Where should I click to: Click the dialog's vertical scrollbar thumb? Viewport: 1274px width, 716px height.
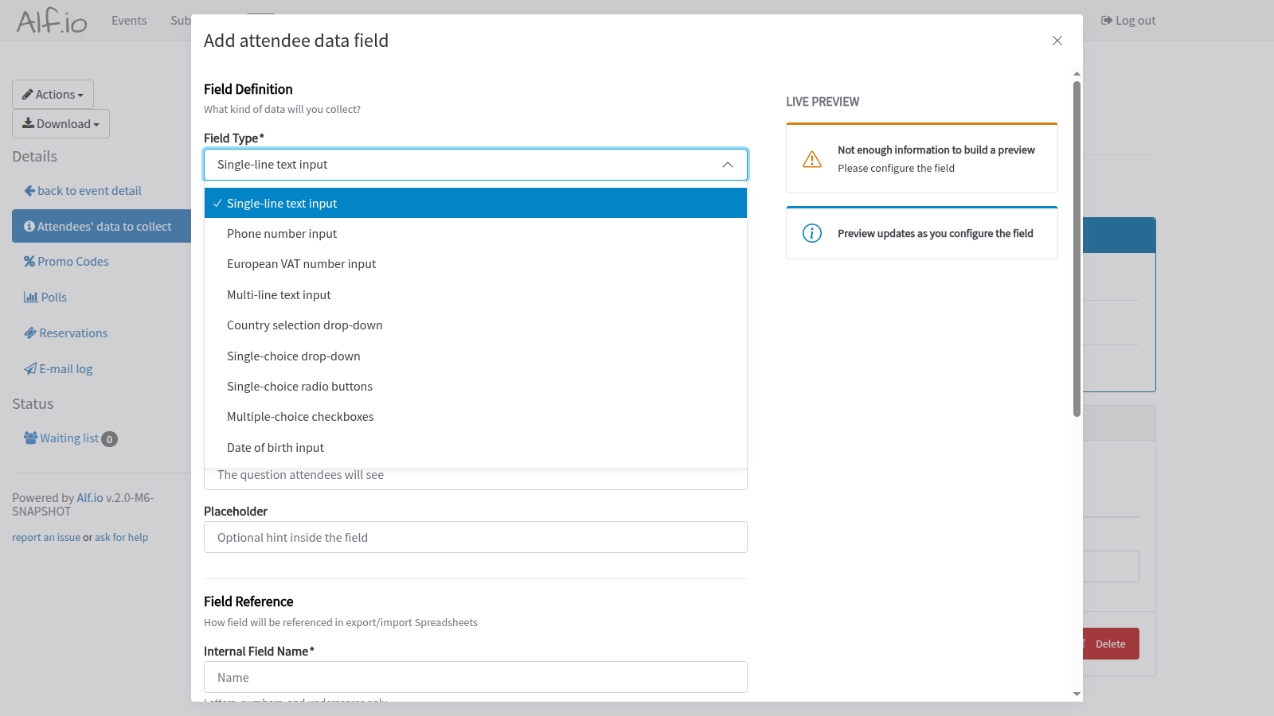[1077, 247]
